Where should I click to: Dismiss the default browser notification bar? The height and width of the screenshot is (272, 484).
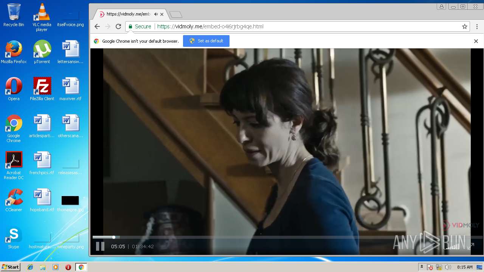click(476, 41)
